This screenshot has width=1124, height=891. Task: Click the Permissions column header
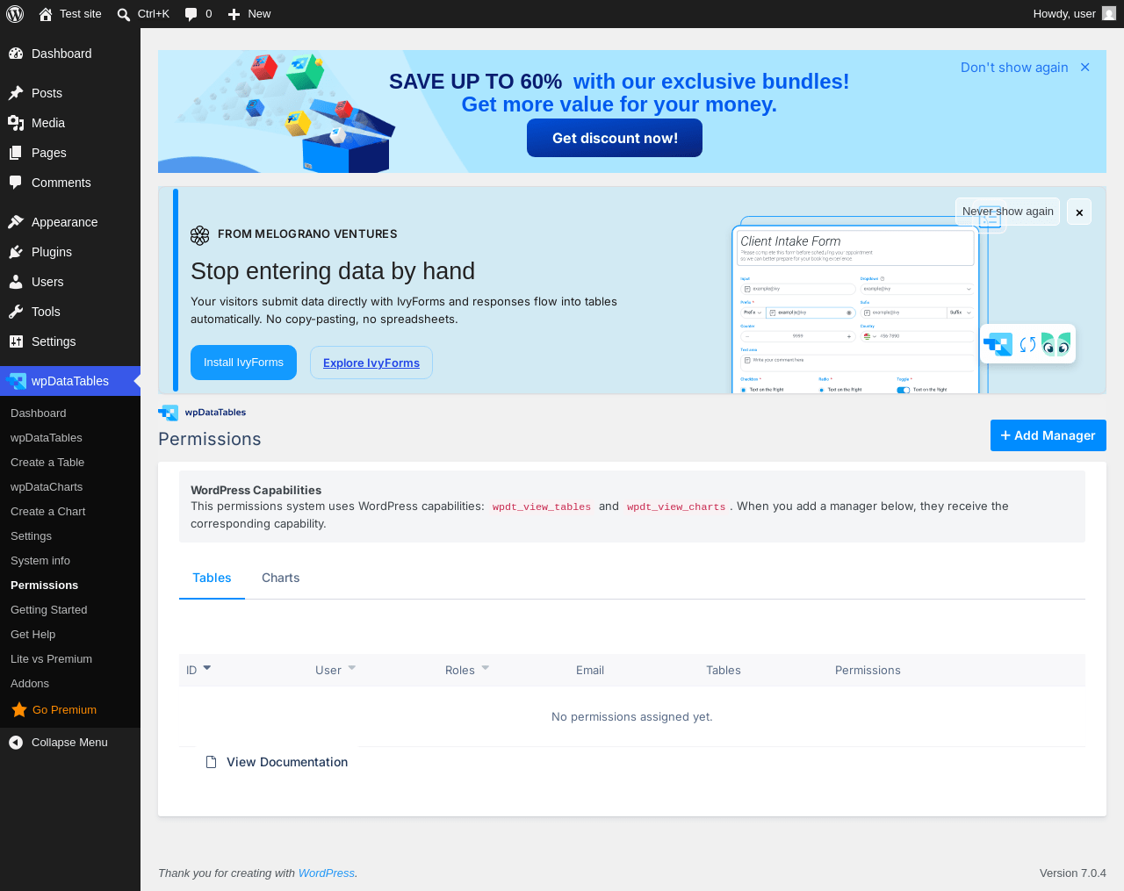click(x=868, y=671)
